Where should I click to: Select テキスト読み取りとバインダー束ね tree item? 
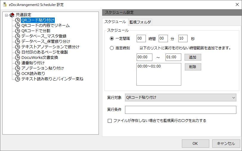point(52,79)
